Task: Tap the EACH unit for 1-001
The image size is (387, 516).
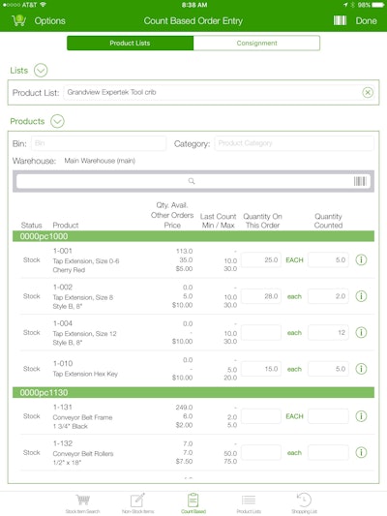Action: click(294, 260)
